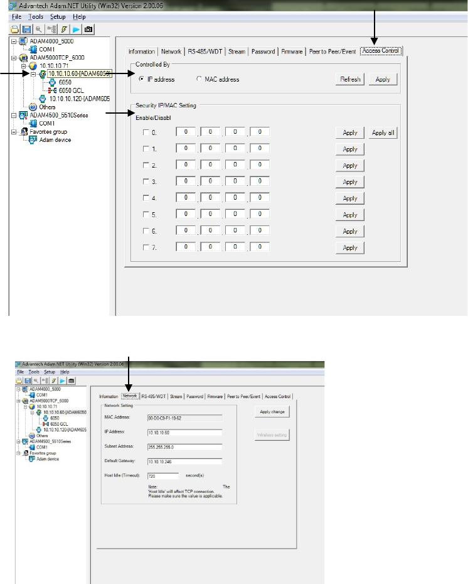Switch to the RS-485/WDT tab in upper window
Image resolution: width=468 pixels, height=584 pixels.
tap(205, 51)
